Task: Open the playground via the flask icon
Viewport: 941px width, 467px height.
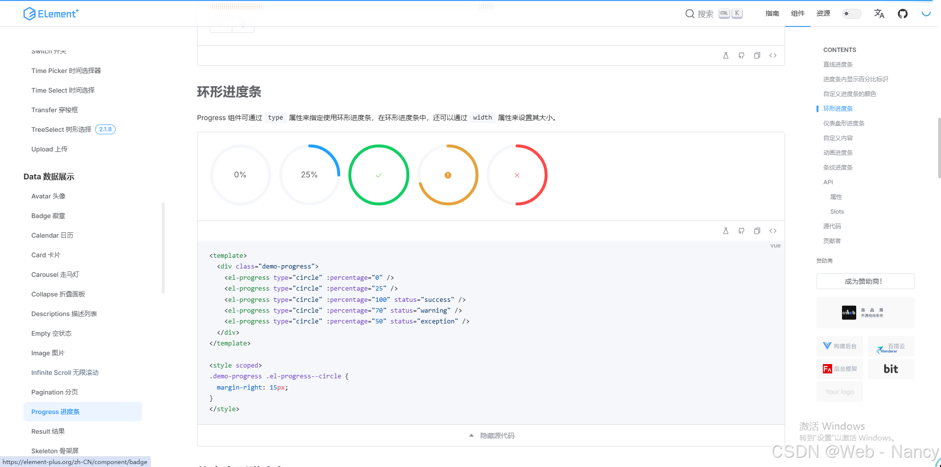Action: pyautogui.click(x=726, y=231)
